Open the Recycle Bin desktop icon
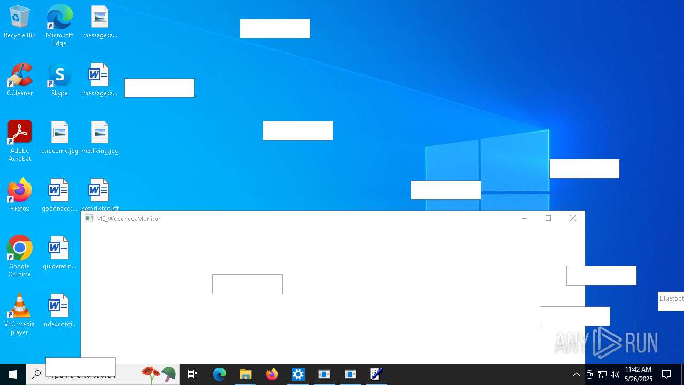The width and height of the screenshot is (684, 385). tap(20, 22)
